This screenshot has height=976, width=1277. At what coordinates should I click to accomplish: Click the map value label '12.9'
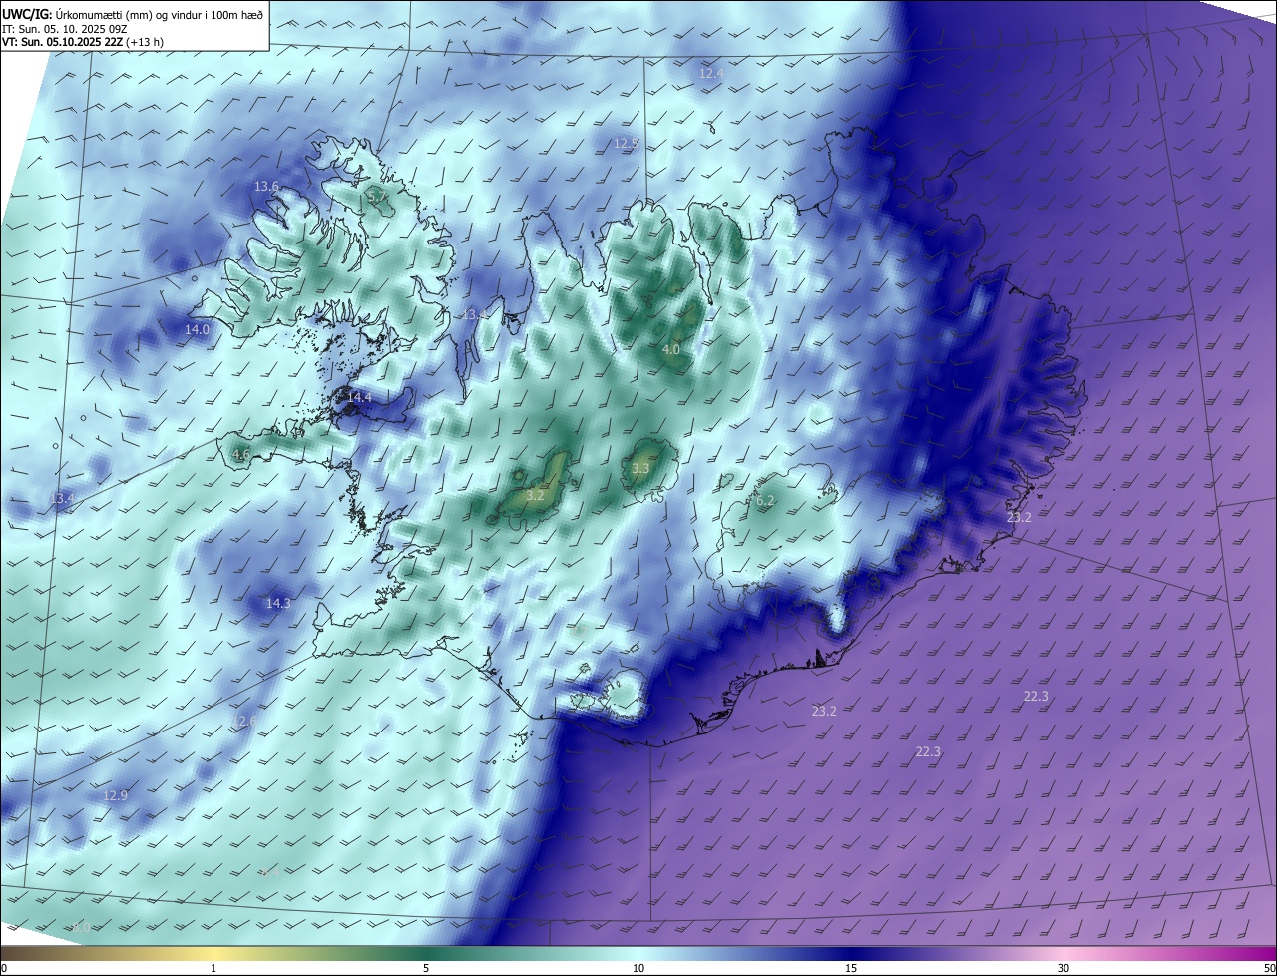coord(116,795)
